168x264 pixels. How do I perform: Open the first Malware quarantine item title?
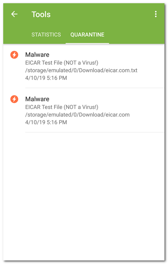(x=37, y=55)
